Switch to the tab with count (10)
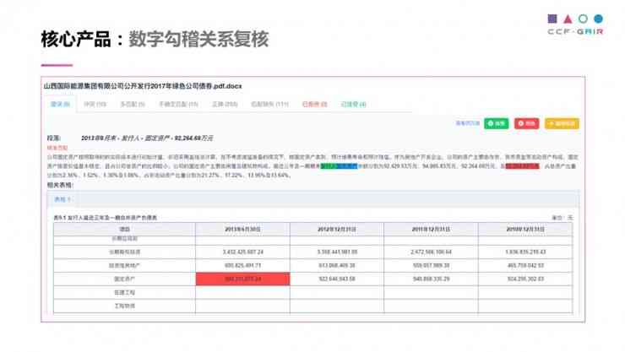This screenshot has width=625, height=352. [x=95, y=105]
